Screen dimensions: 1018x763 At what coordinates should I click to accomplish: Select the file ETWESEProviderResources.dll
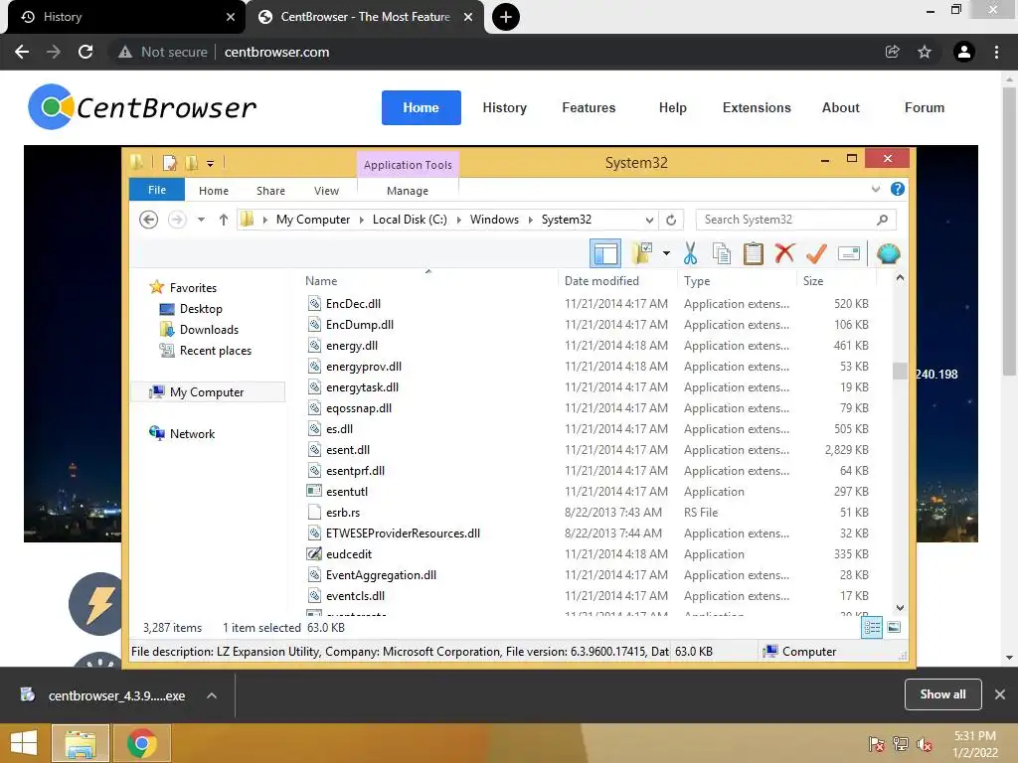click(403, 534)
